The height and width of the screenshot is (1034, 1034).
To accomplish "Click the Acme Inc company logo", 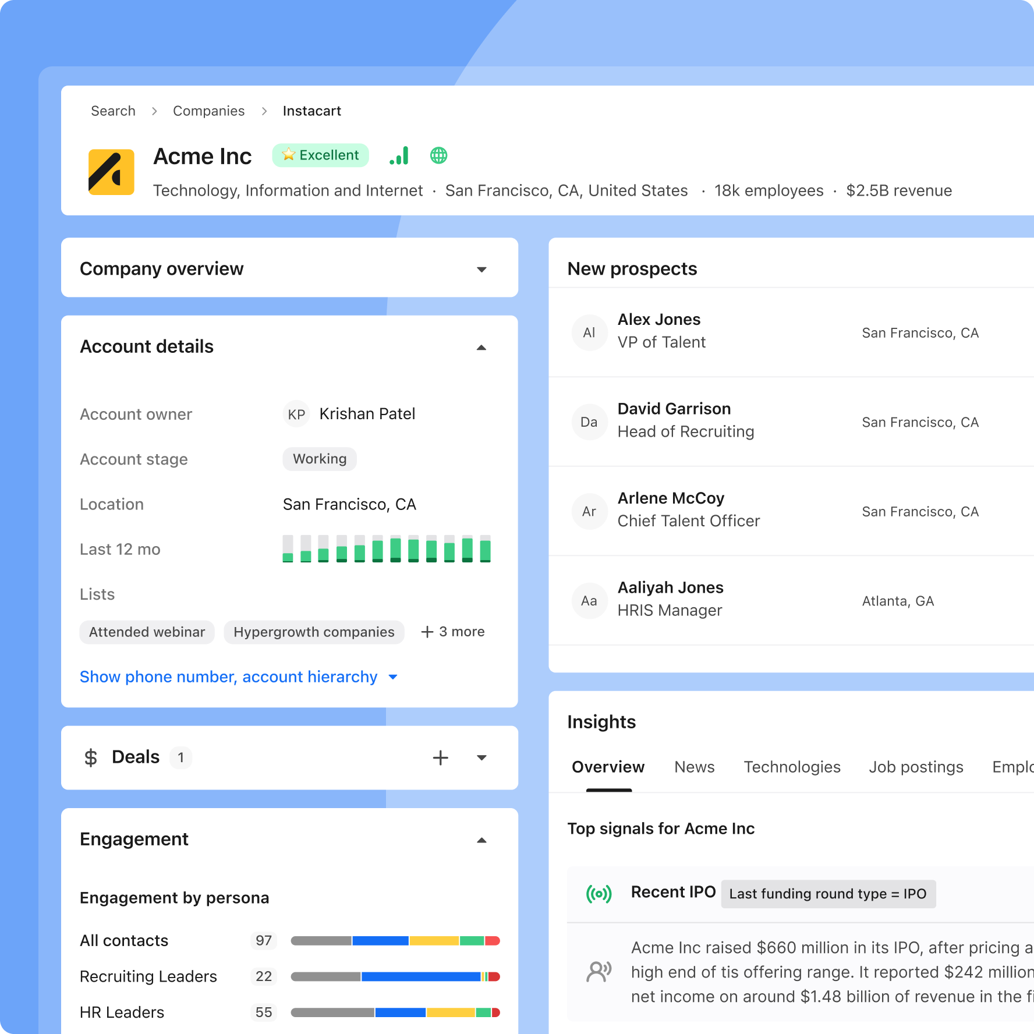I will click(111, 172).
